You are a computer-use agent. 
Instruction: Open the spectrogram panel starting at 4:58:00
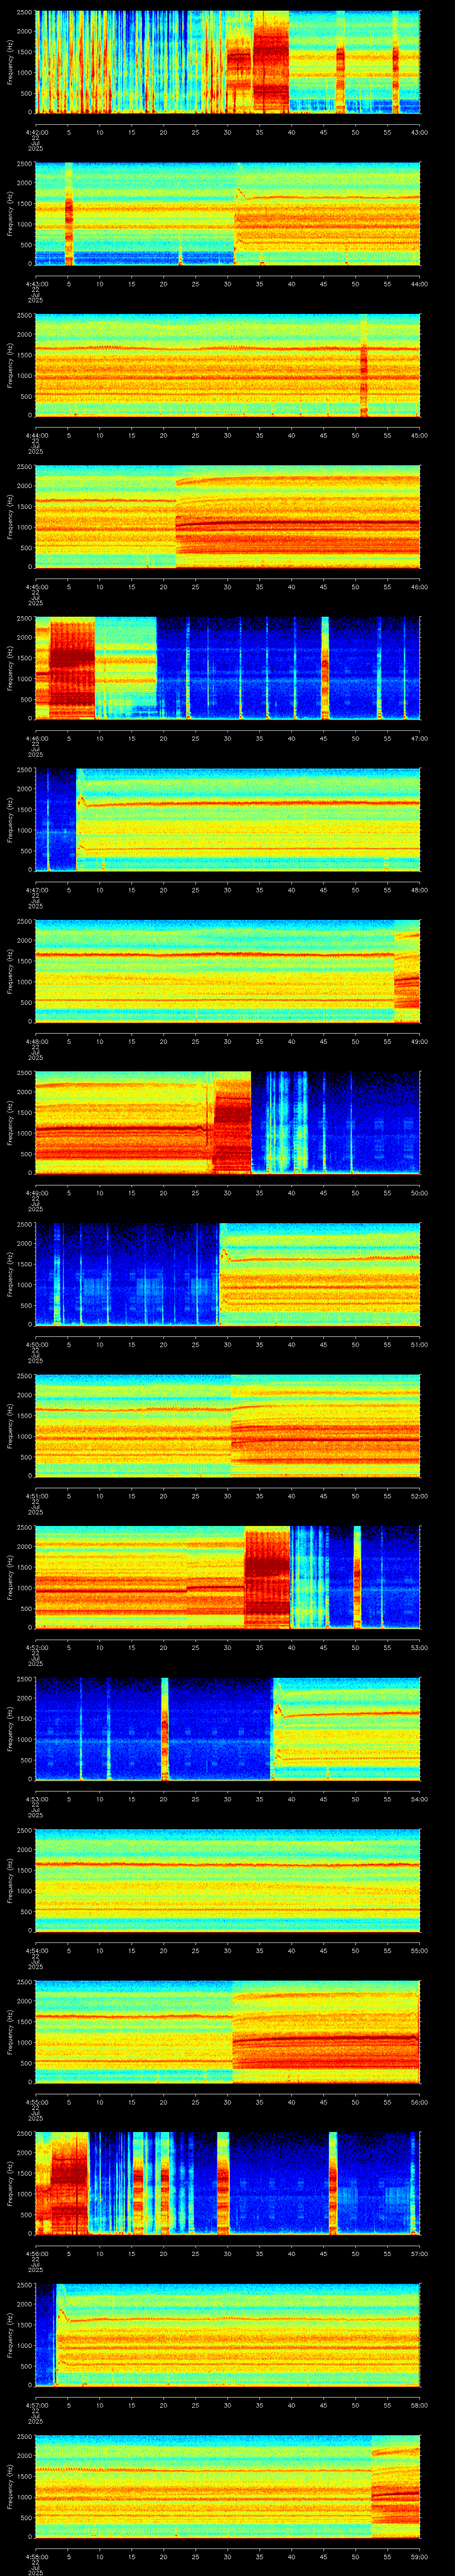coord(228,2487)
